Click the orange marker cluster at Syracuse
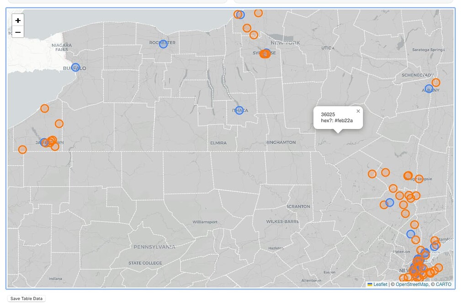 [265, 54]
